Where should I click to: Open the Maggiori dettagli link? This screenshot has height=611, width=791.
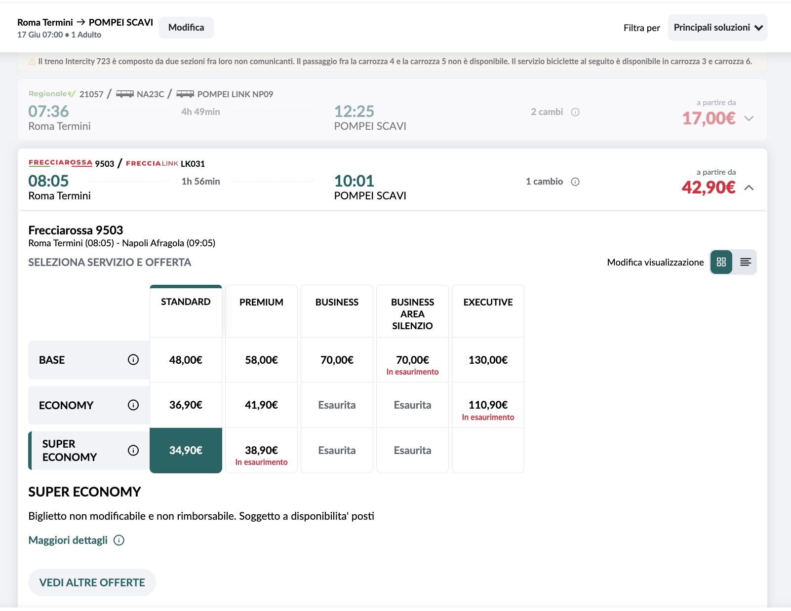click(68, 540)
